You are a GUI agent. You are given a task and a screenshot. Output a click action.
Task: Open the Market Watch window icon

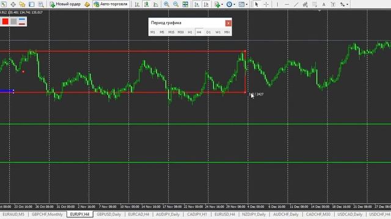4,4
